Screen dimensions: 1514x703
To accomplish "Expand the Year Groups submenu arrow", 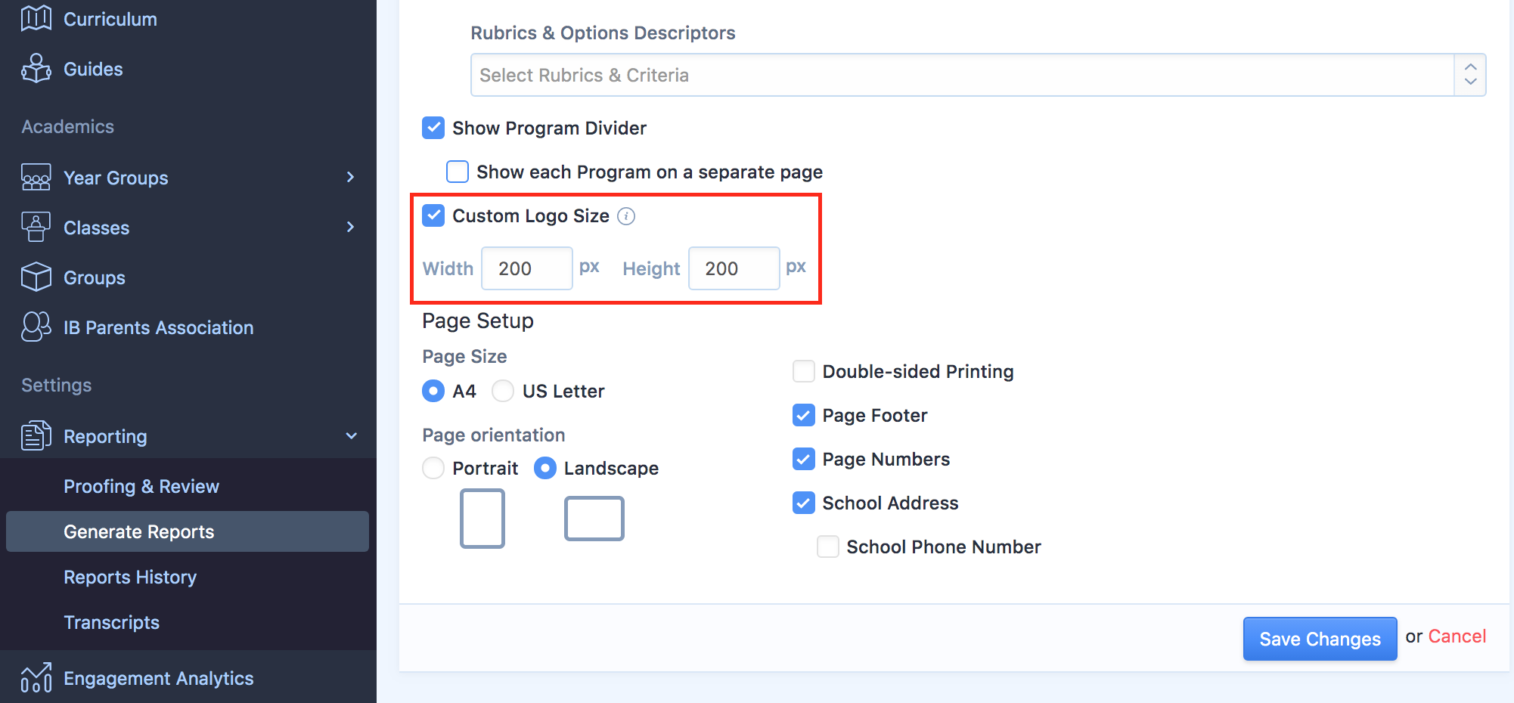I will pos(350,177).
